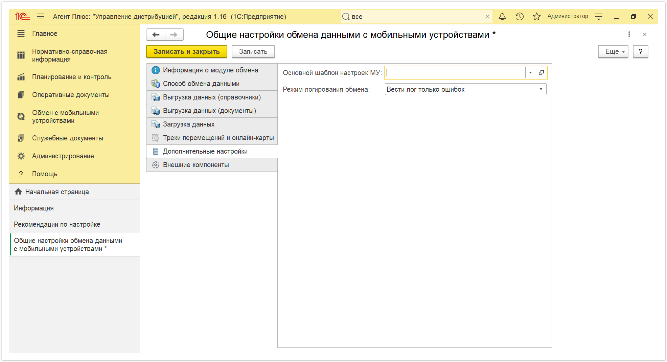Clear the search field with X
This screenshot has width=667, height=362.
pos(487,17)
